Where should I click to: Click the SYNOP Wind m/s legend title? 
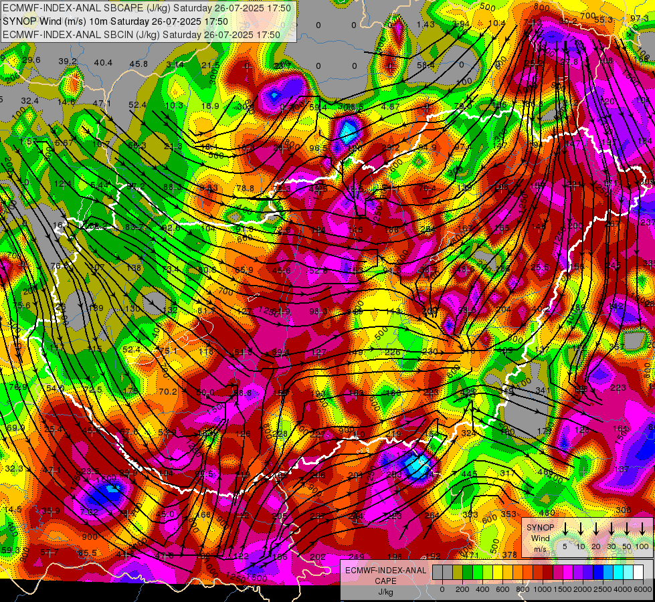tap(540, 538)
